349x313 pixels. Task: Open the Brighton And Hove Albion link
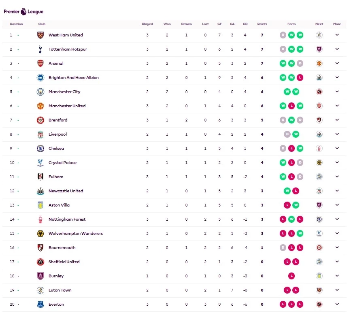click(x=73, y=78)
